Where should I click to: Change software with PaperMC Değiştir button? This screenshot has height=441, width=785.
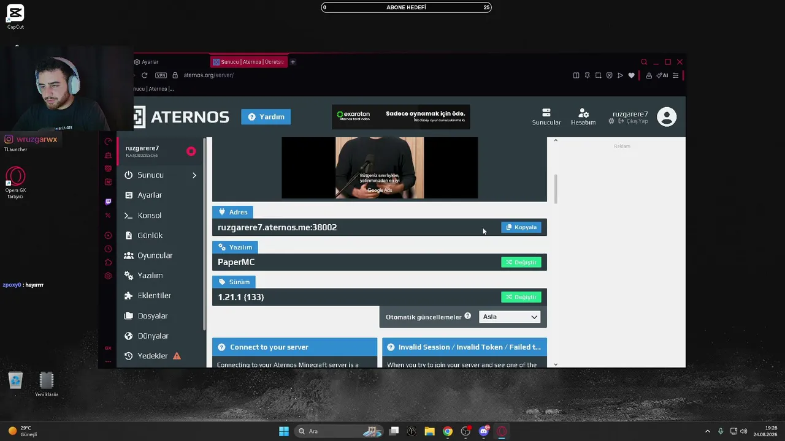(521, 262)
